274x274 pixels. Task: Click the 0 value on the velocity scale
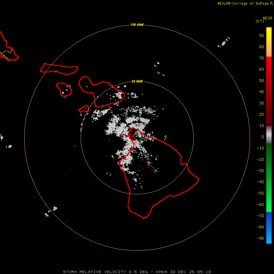[x=263, y=137]
